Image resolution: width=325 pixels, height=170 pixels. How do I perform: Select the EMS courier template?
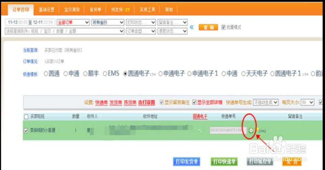[105, 74]
